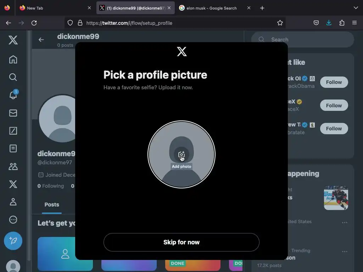Click the profile avatar placeholder on profile page
The width and height of the screenshot is (363, 272).
pyautogui.click(x=57, y=118)
